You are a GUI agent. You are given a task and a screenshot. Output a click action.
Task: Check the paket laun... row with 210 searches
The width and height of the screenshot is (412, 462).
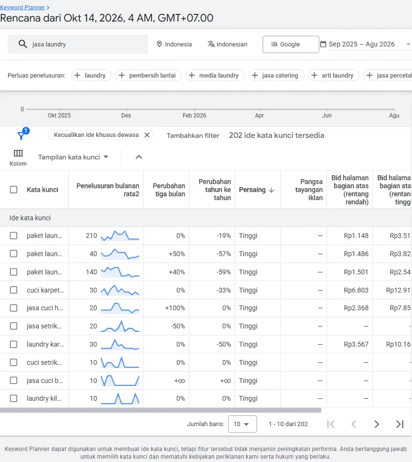coord(13,236)
